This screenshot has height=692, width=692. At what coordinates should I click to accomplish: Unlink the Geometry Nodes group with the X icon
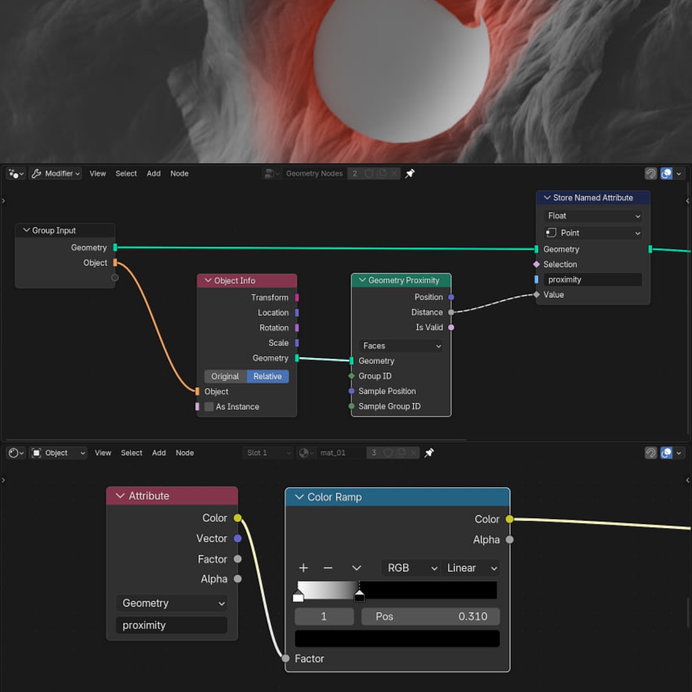394,174
